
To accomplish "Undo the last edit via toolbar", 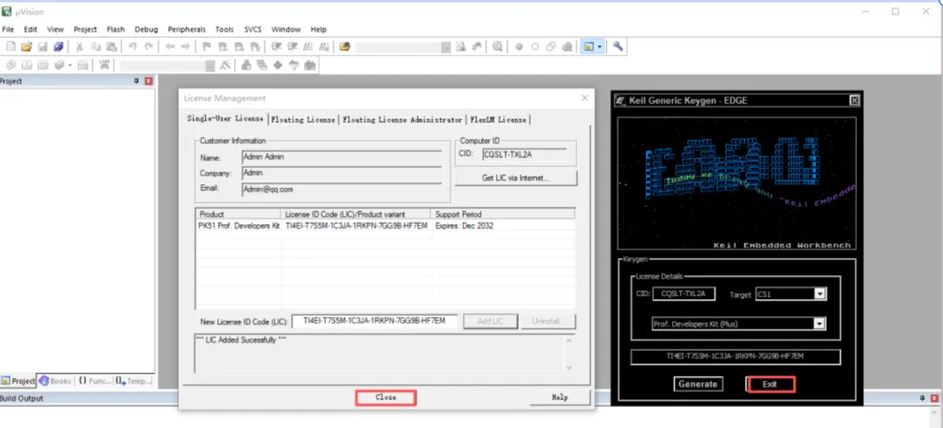I will (x=133, y=46).
